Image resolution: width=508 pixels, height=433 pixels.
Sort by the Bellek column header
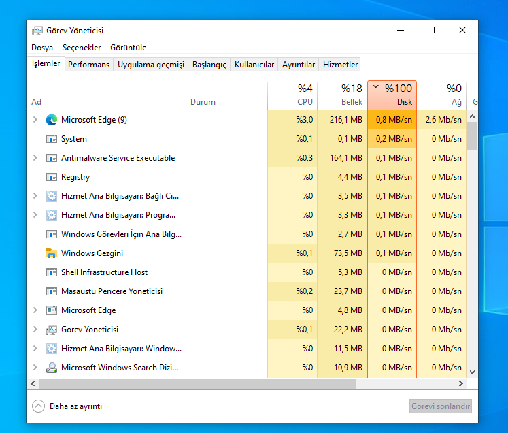[x=343, y=95]
